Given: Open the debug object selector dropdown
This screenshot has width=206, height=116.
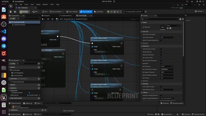Looking at the screenshot, I should [x=134, y=12].
